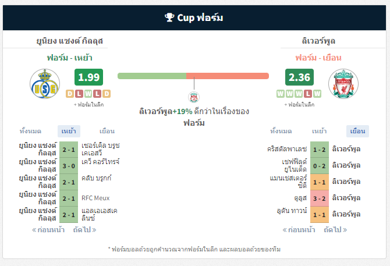Select the เยือน tab under Union
390x266 pixels.
pos(107,131)
